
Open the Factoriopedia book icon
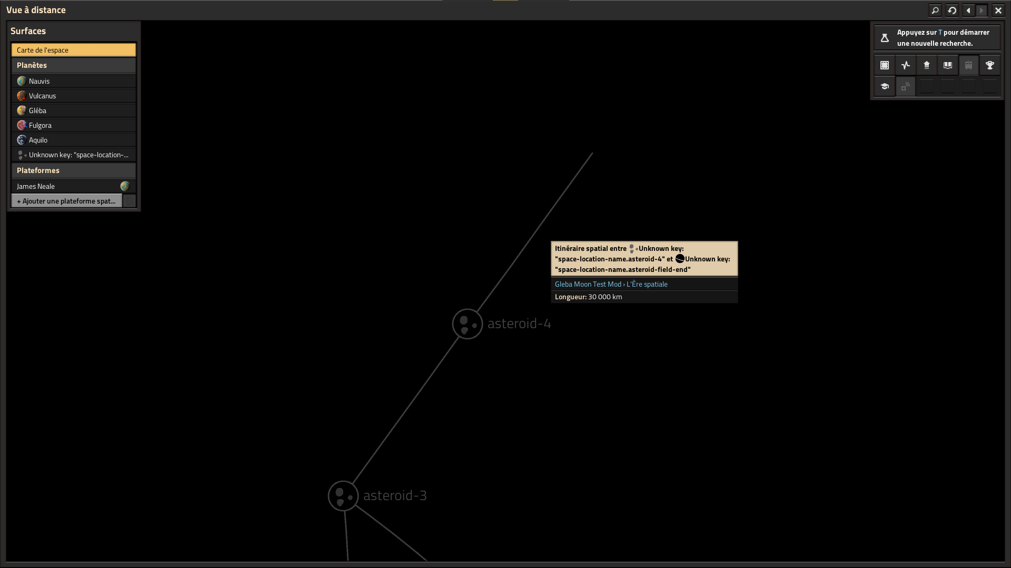(x=948, y=66)
